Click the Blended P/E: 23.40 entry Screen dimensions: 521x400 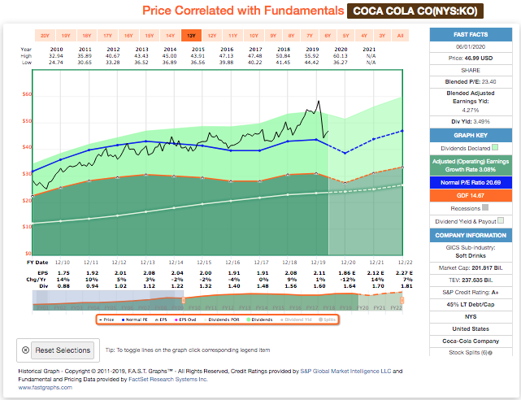pyautogui.click(x=471, y=82)
